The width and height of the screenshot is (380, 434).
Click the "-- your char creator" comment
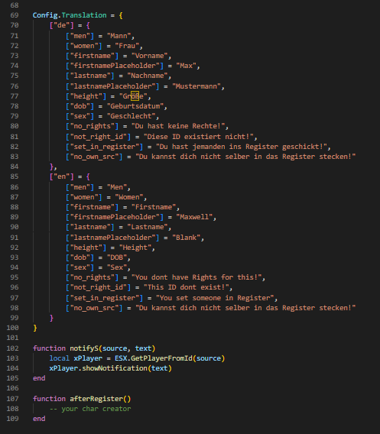click(90, 409)
